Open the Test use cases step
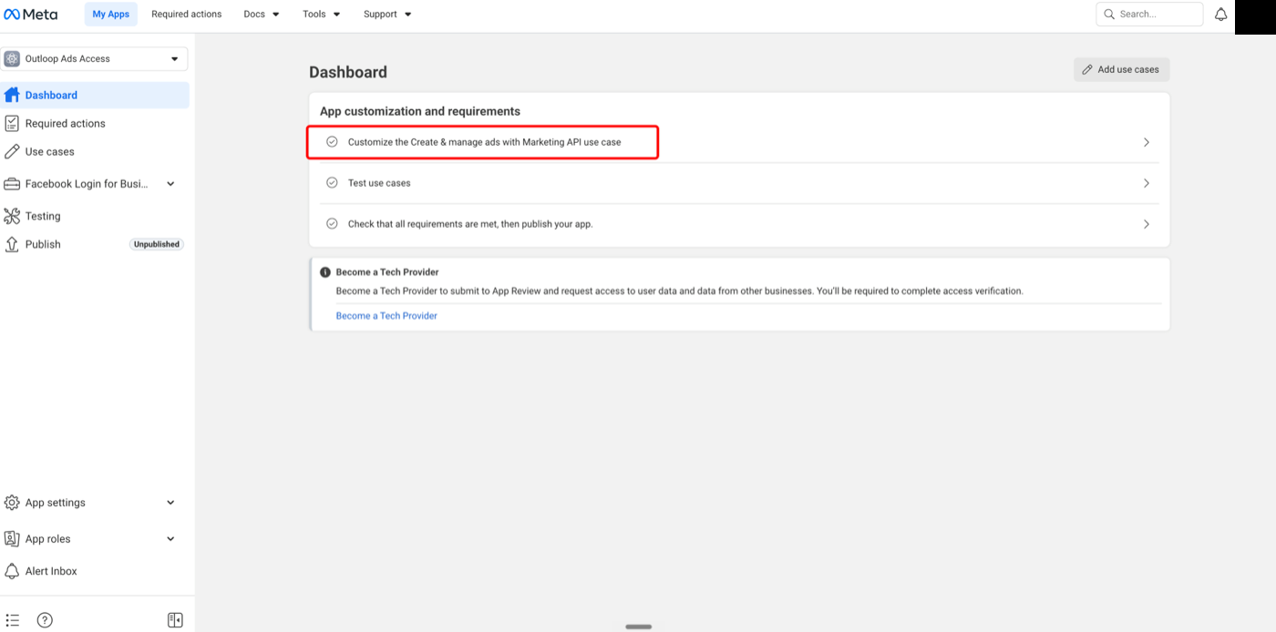This screenshot has width=1276, height=632. coord(739,183)
